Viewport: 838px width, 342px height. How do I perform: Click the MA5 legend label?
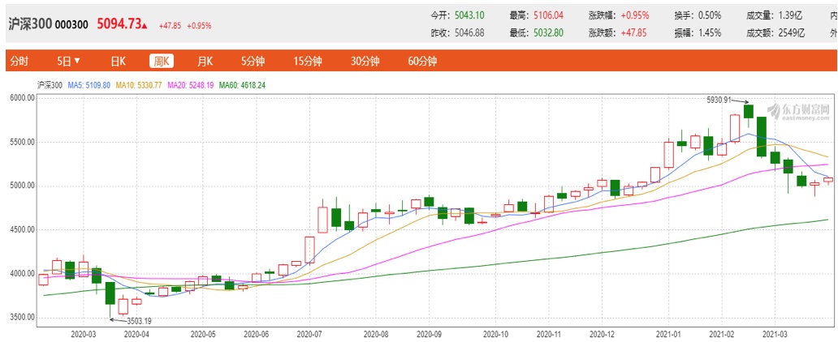pyautogui.click(x=89, y=84)
